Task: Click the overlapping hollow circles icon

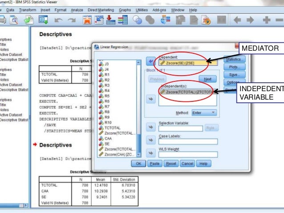Action: pos(137,20)
